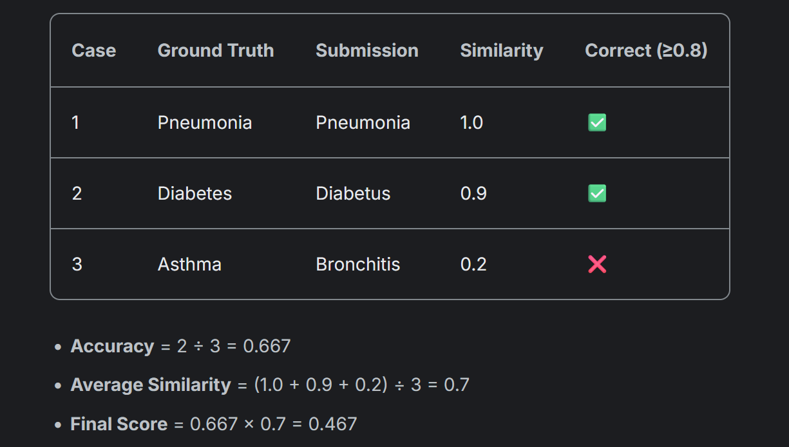Click the bold Final Score label
The width and height of the screenshot is (789, 447).
pos(119,424)
